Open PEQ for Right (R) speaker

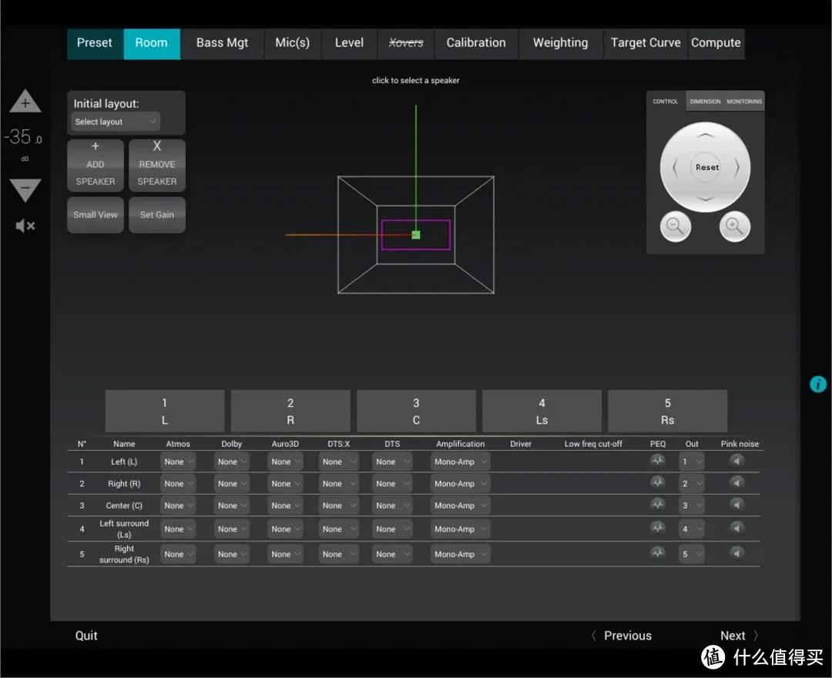coord(657,482)
